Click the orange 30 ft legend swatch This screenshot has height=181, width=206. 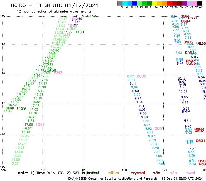click(165, 3)
